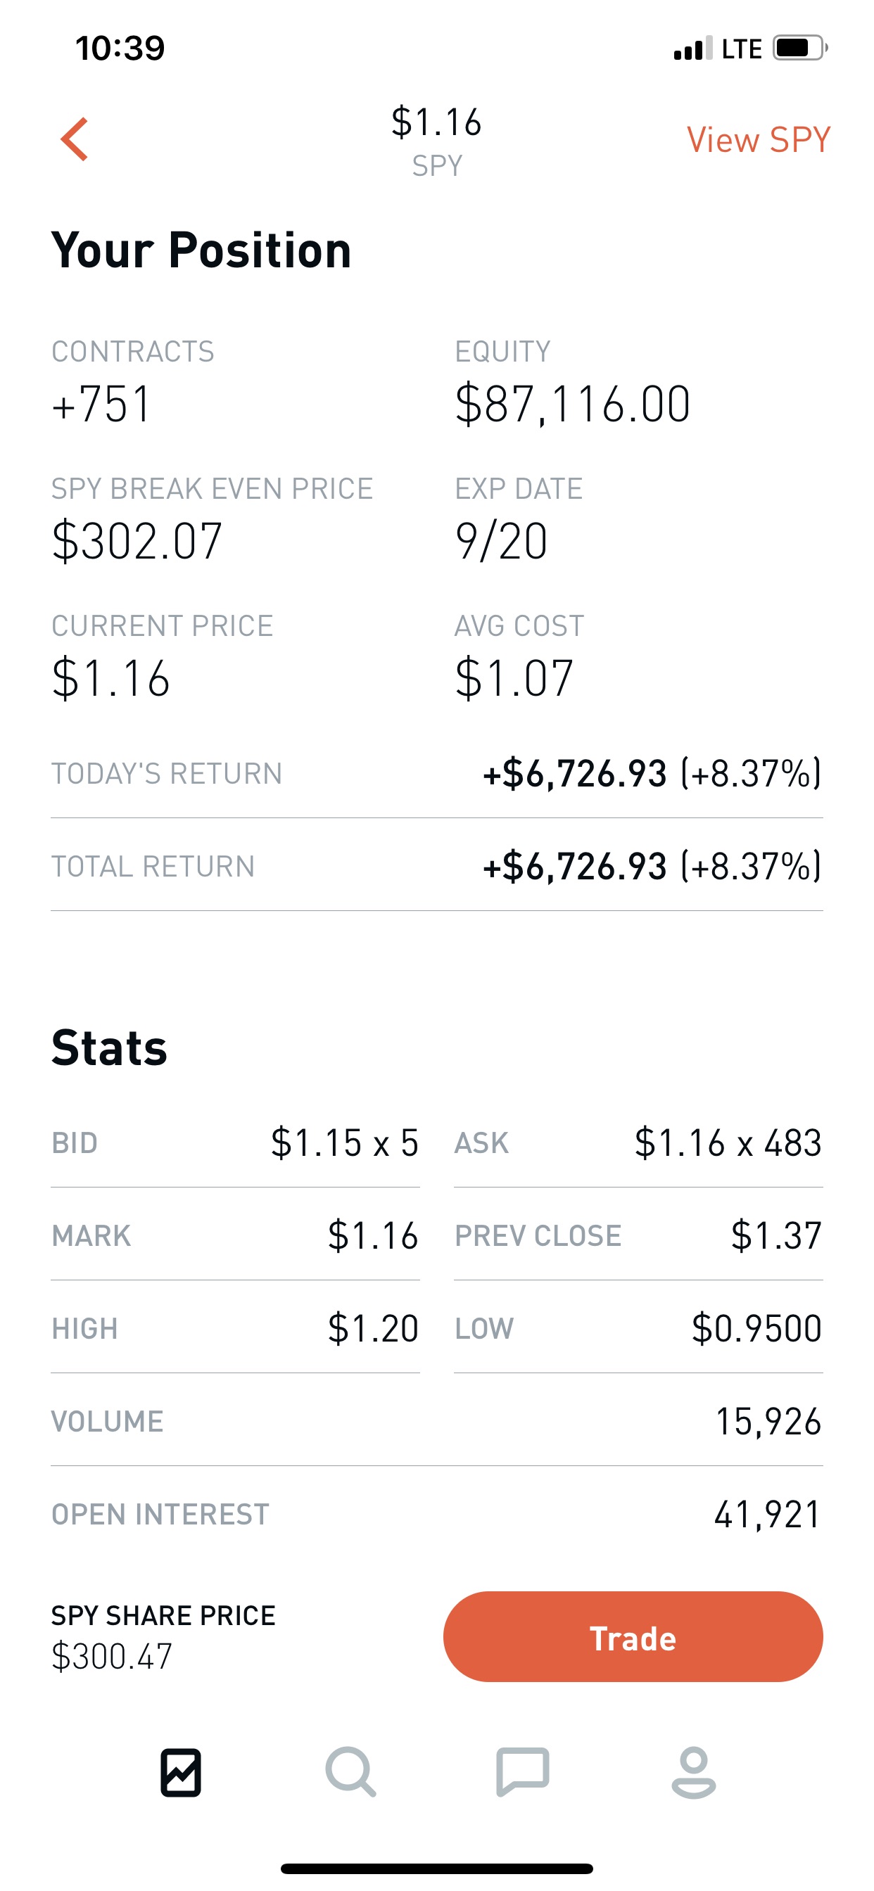Open the portfolio chart tab icon
The height and width of the screenshot is (1891, 874).
pos(181,1773)
